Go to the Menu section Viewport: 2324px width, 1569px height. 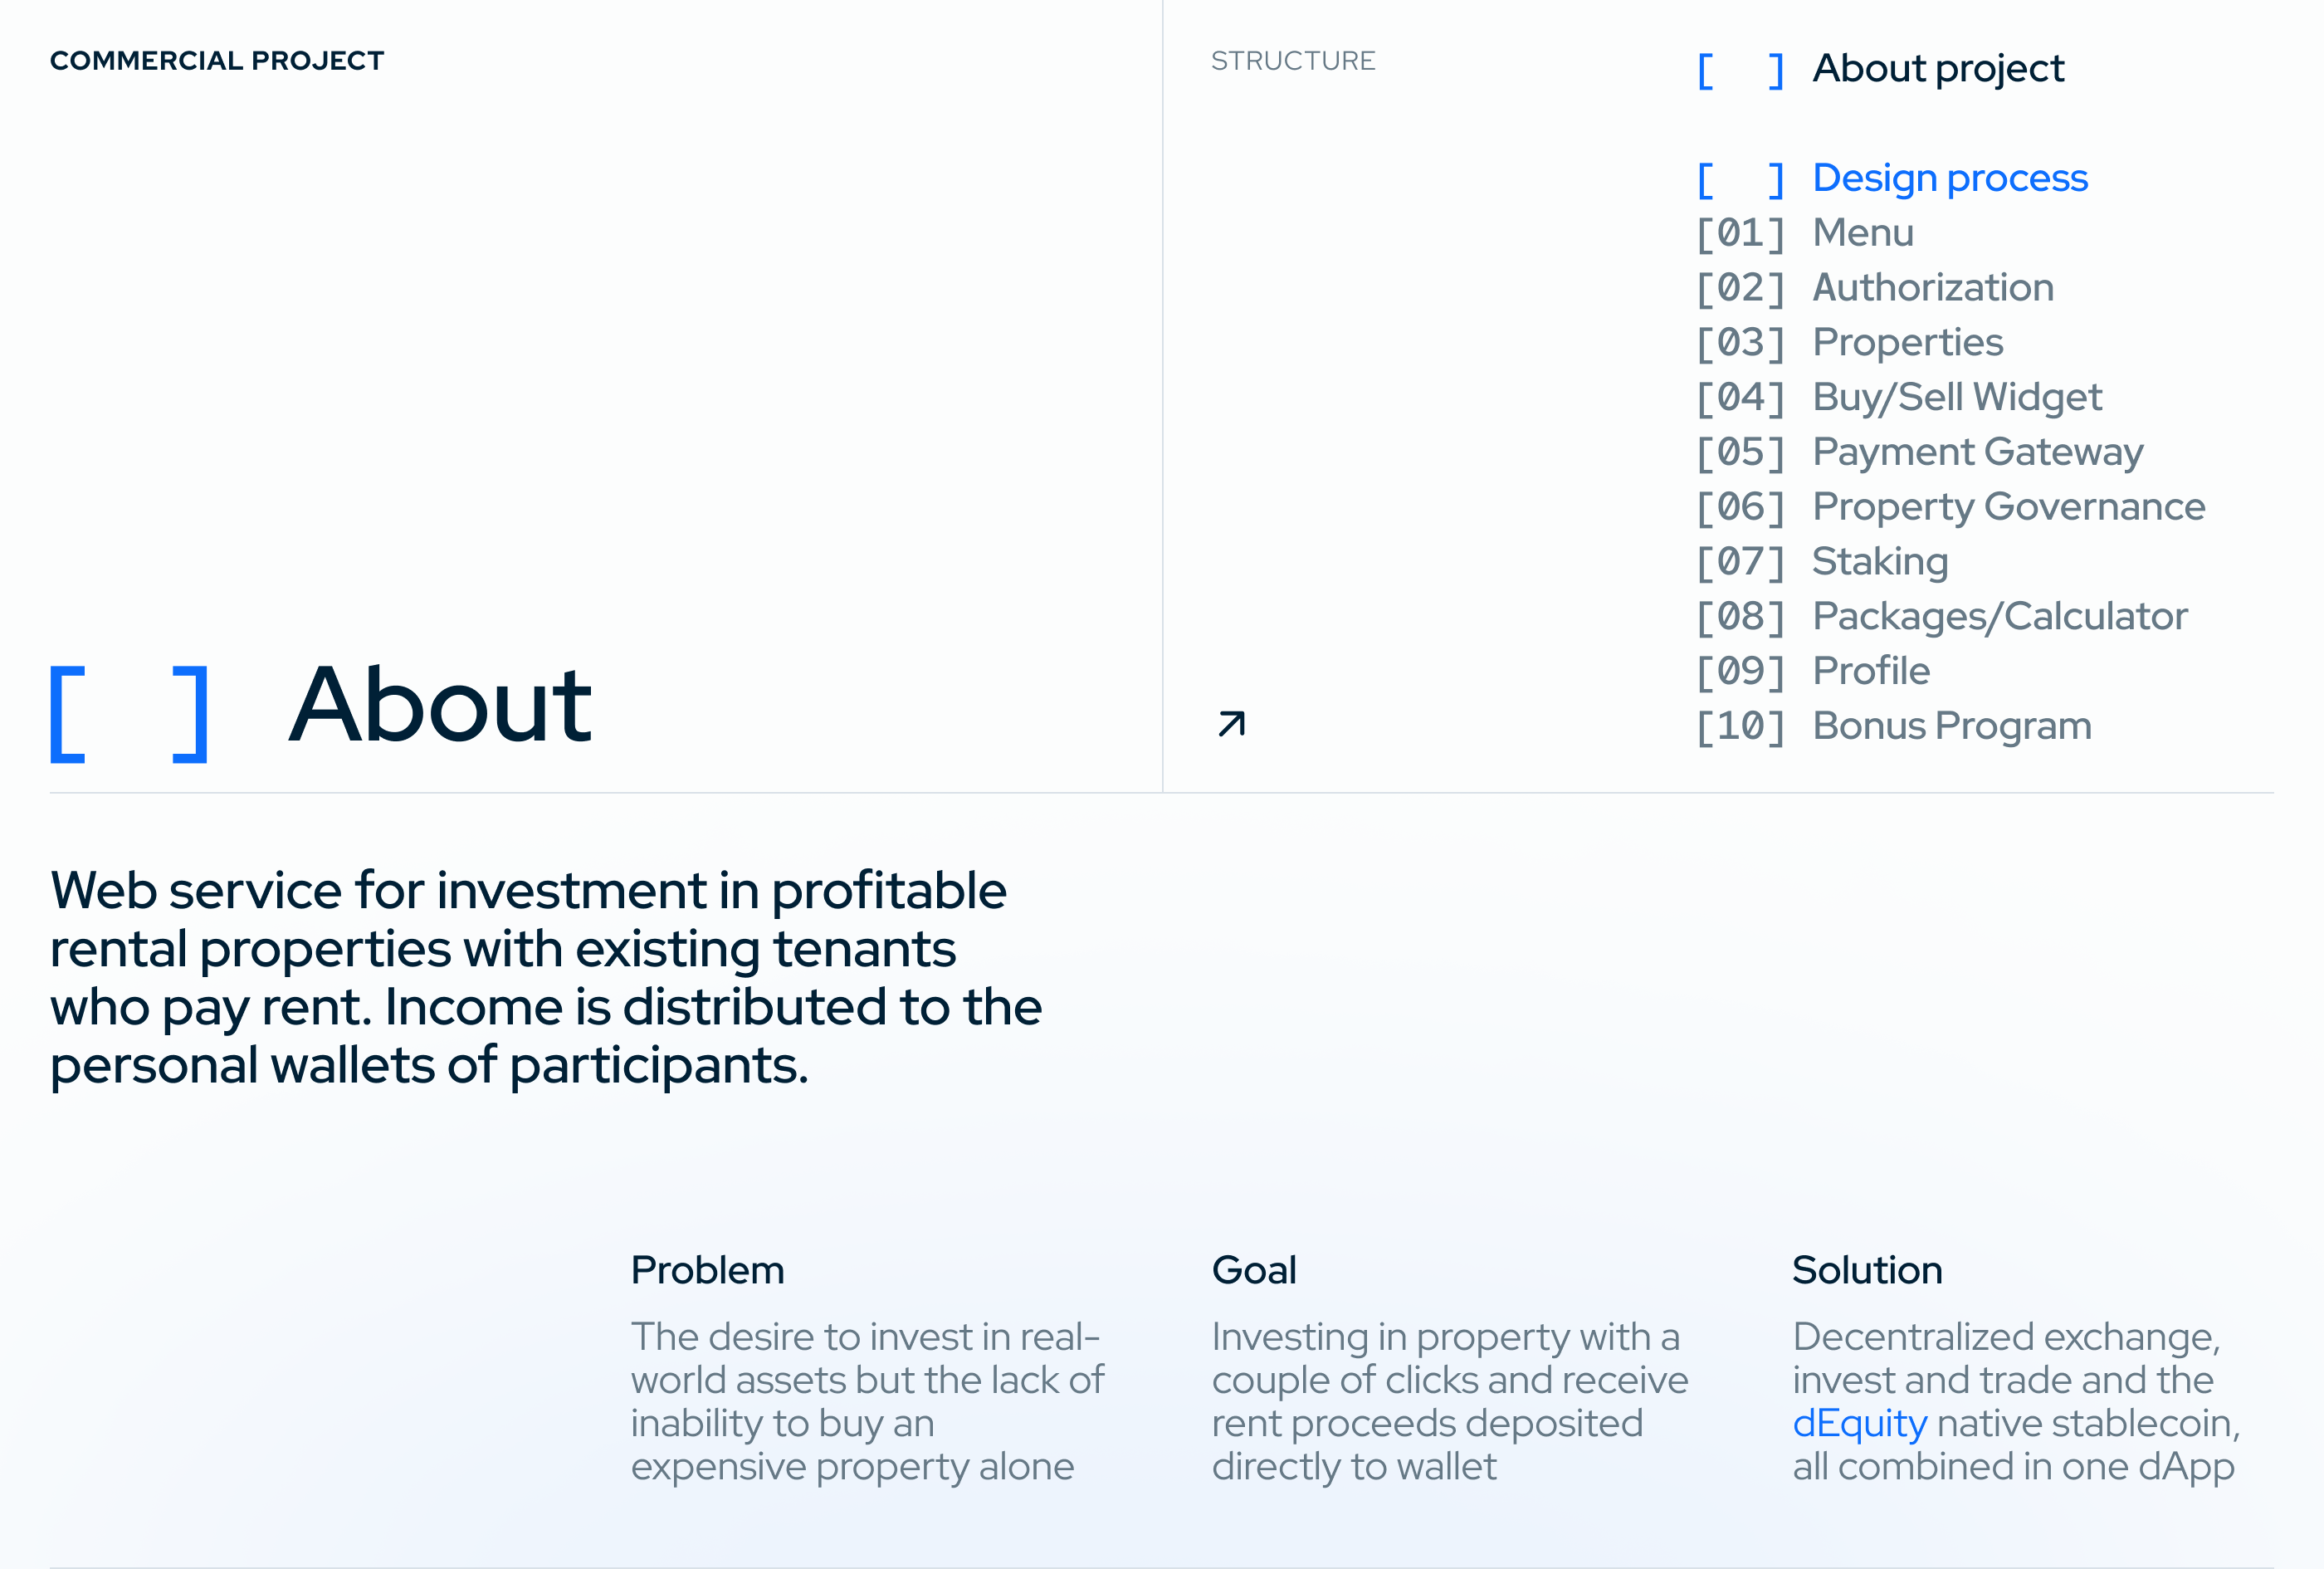coord(1862,233)
